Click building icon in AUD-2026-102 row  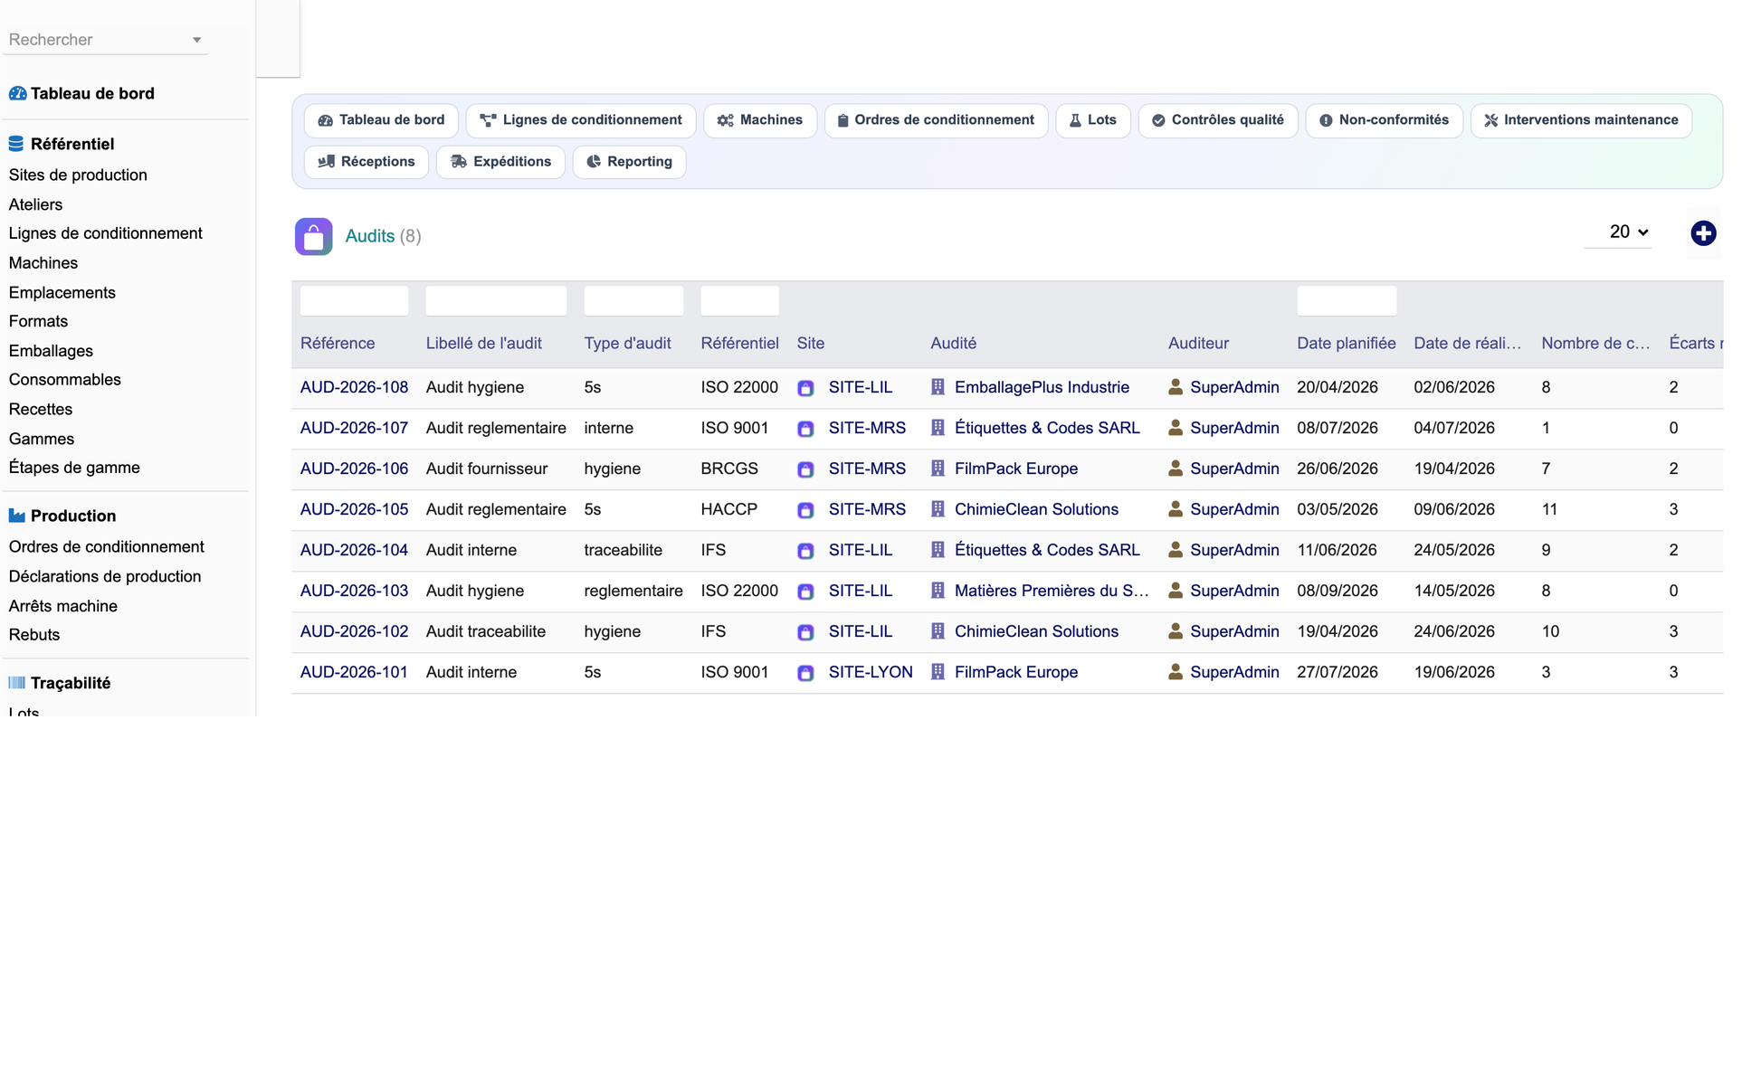click(938, 631)
